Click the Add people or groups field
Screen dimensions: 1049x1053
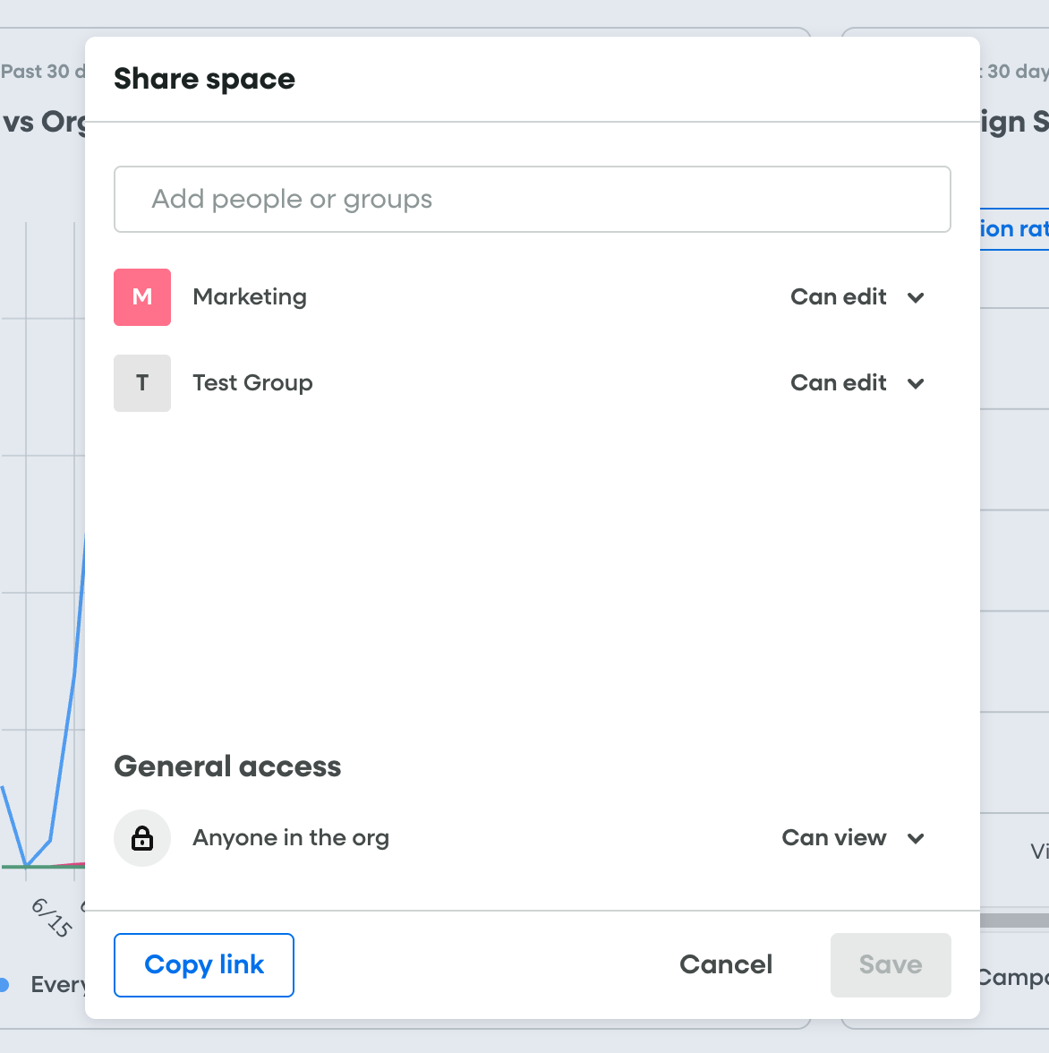[533, 200]
